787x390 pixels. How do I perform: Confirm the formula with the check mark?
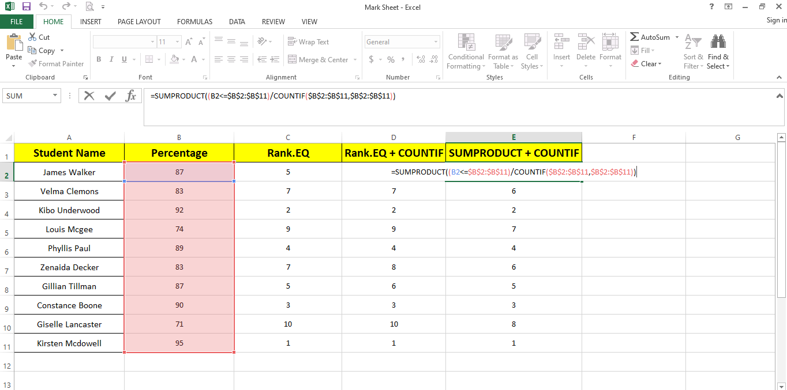110,96
